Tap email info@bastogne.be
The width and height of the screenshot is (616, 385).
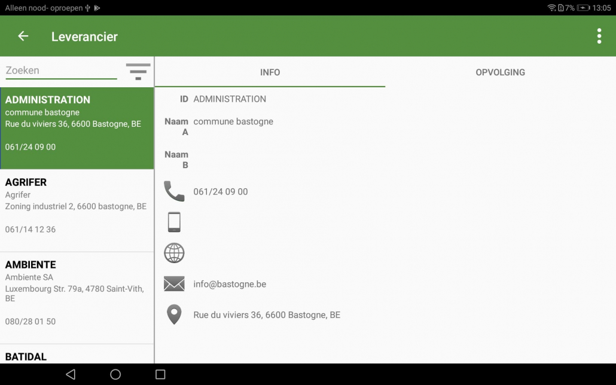tap(230, 284)
